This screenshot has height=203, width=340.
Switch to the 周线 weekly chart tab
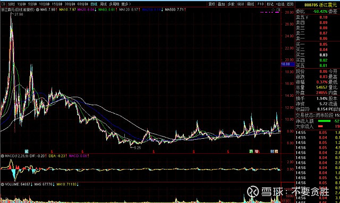[x=104, y=4]
